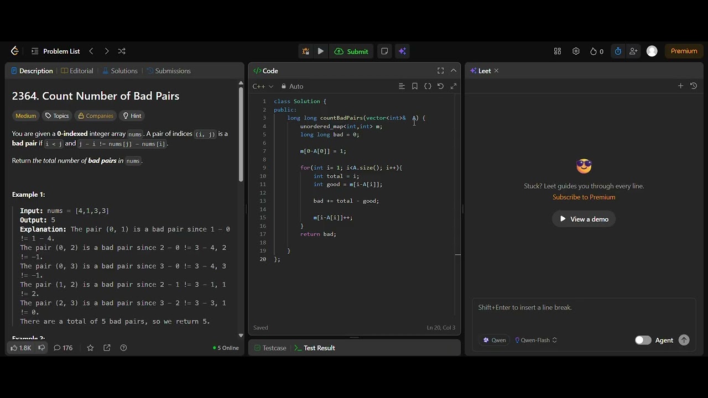Open the Problem List panel

(x=55, y=51)
